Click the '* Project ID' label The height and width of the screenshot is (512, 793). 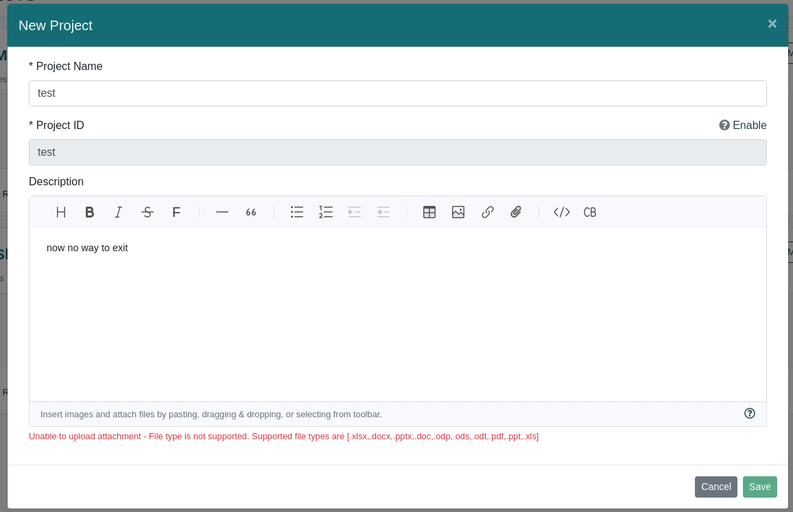(x=57, y=125)
